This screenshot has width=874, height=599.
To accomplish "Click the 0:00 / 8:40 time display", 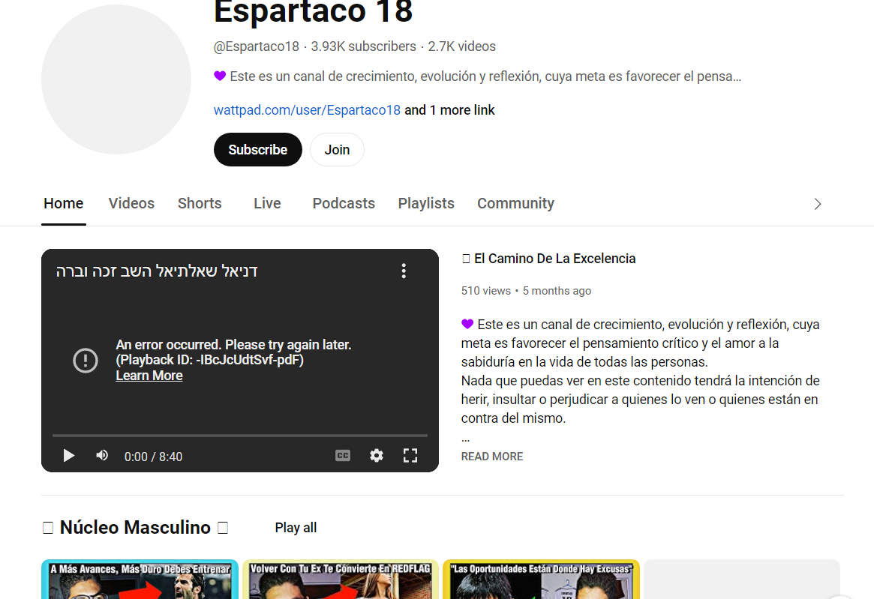I will 153,457.
